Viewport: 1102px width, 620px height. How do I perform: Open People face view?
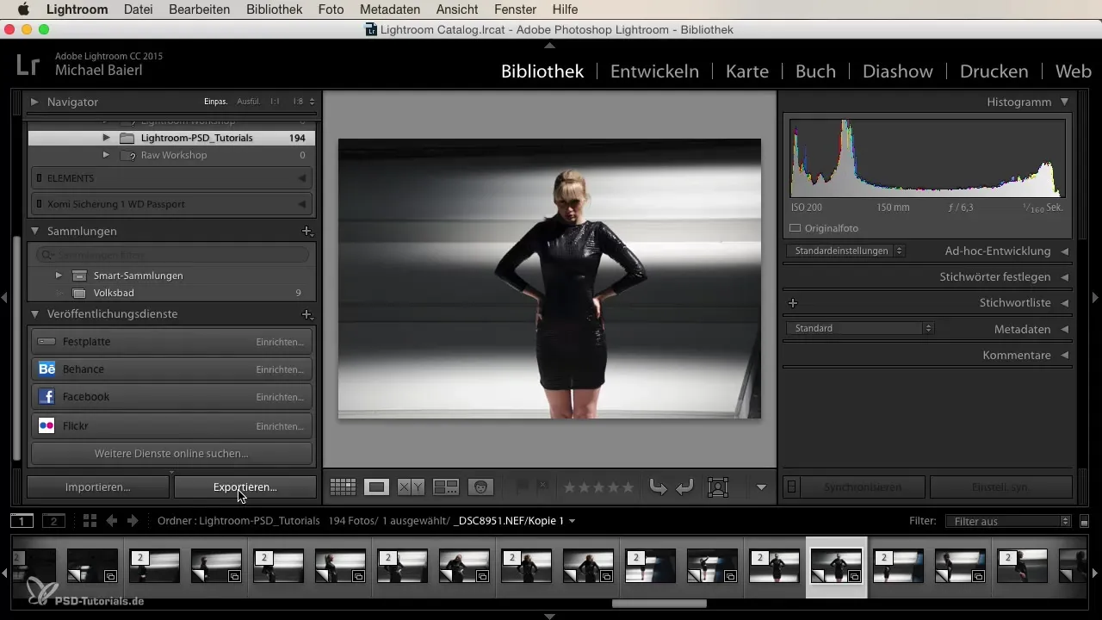pyautogui.click(x=480, y=487)
